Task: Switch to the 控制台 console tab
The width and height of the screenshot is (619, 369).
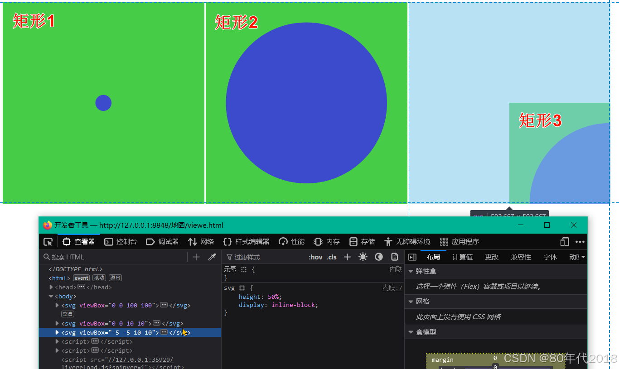Action: coord(121,242)
